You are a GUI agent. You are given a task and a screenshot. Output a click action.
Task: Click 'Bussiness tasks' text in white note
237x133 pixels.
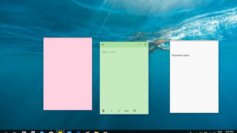pyautogui.click(x=181, y=55)
